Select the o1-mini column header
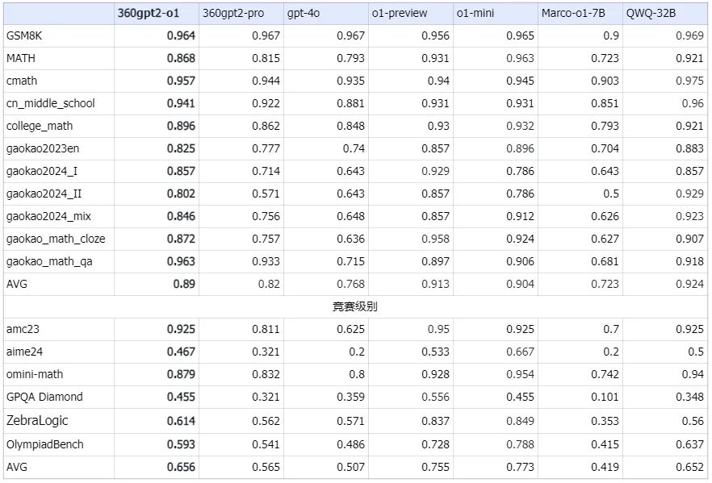This screenshot has height=483, width=712. [468, 13]
